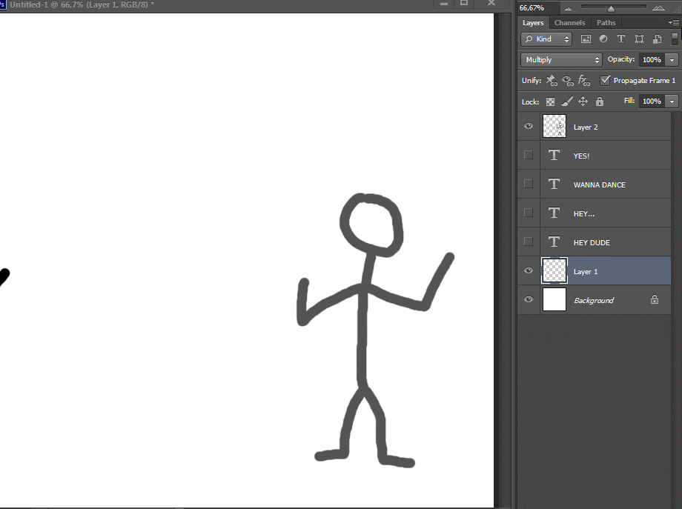Viewport: 682px width, 509px height.
Task: Filter layers by pixel layers icon
Action: point(586,39)
